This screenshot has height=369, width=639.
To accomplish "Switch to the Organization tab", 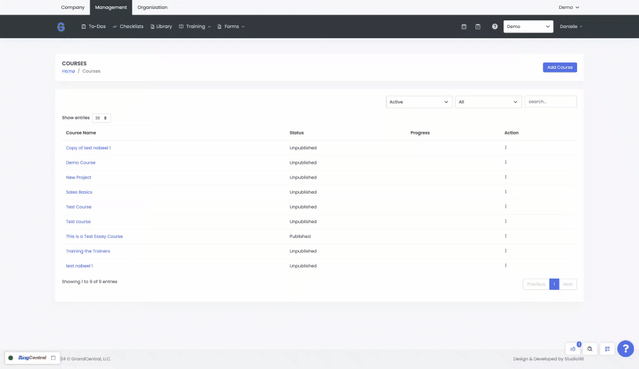I will [152, 8].
